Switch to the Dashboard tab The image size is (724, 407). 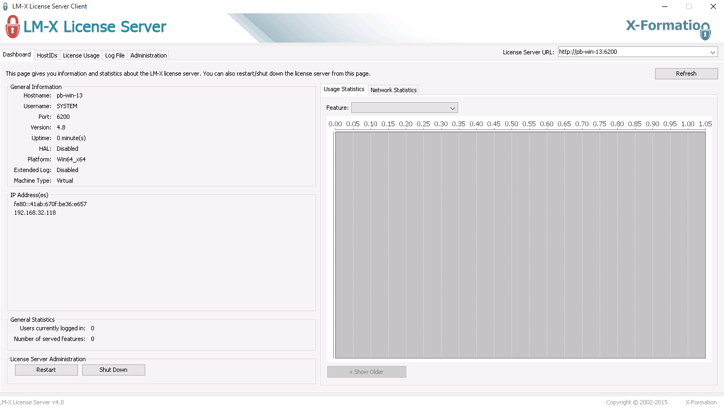(x=17, y=54)
